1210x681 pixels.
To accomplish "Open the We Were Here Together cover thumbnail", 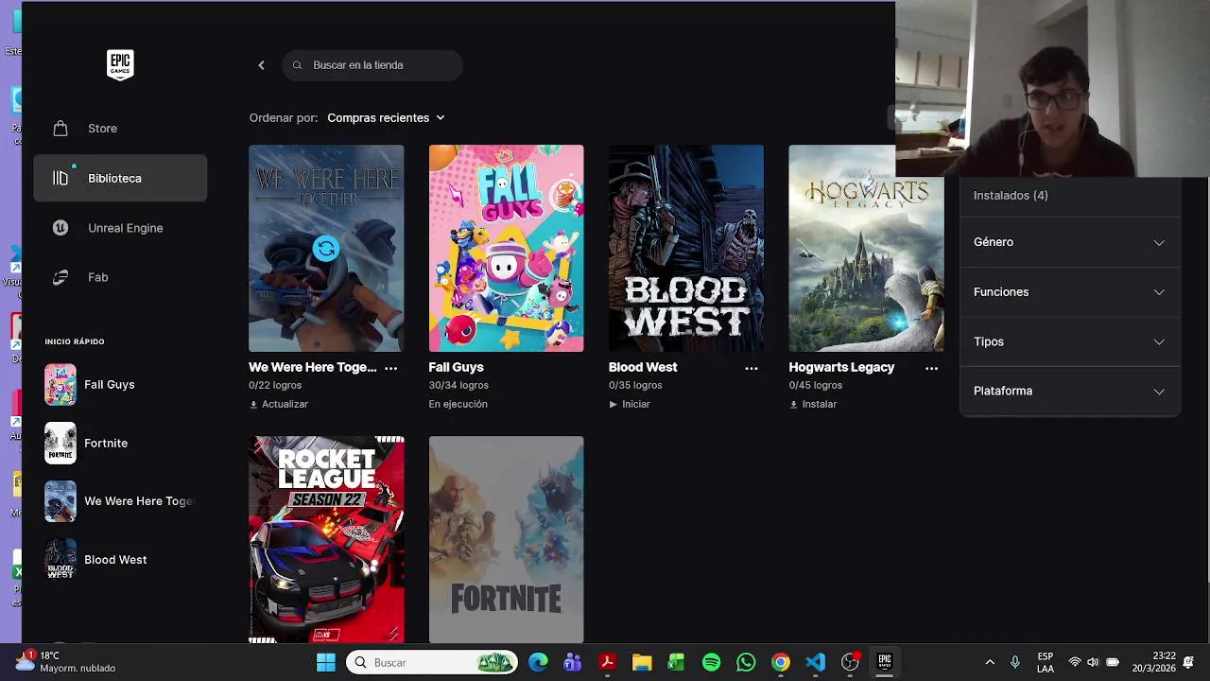I will pyautogui.click(x=326, y=248).
